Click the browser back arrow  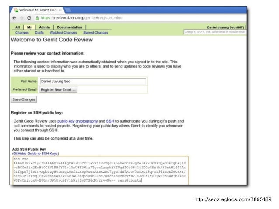pos(14,18)
